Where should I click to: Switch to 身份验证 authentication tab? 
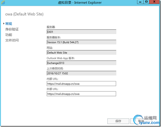click(12, 29)
